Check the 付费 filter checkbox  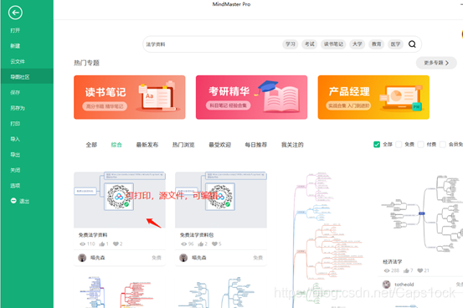click(x=421, y=145)
